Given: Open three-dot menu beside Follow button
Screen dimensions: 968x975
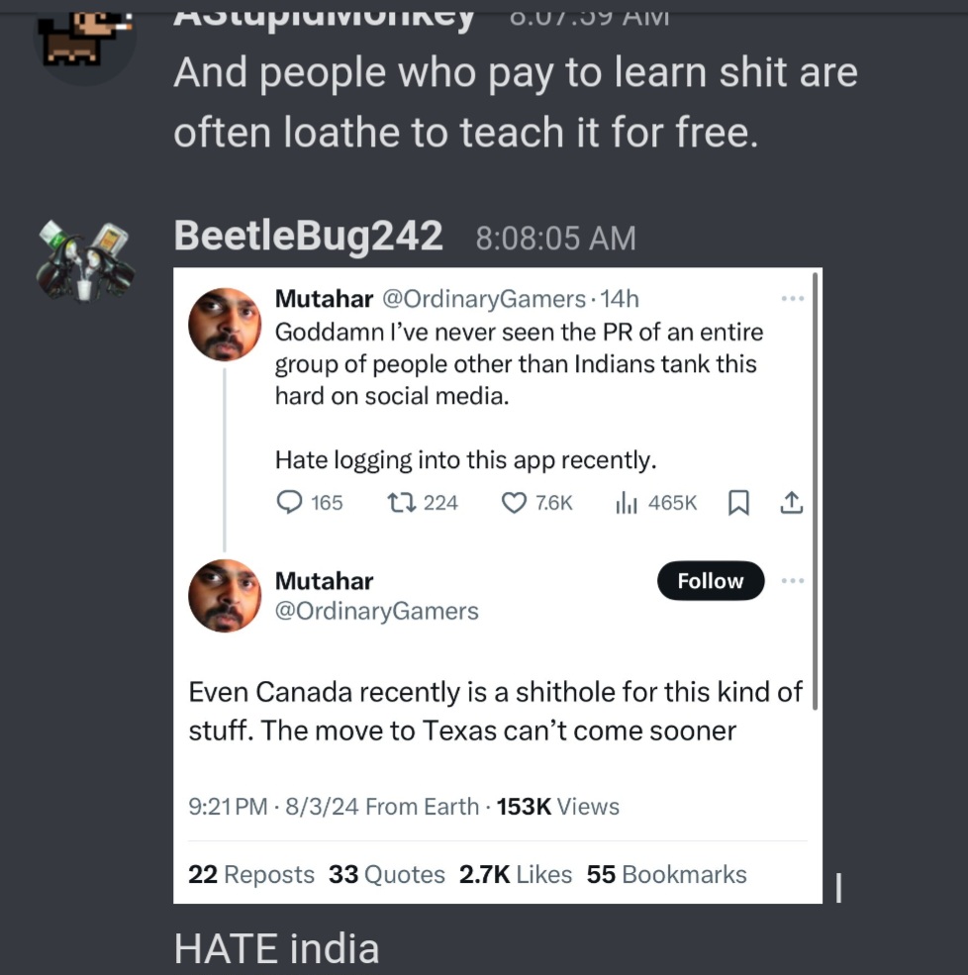Looking at the screenshot, I should coord(793,581).
